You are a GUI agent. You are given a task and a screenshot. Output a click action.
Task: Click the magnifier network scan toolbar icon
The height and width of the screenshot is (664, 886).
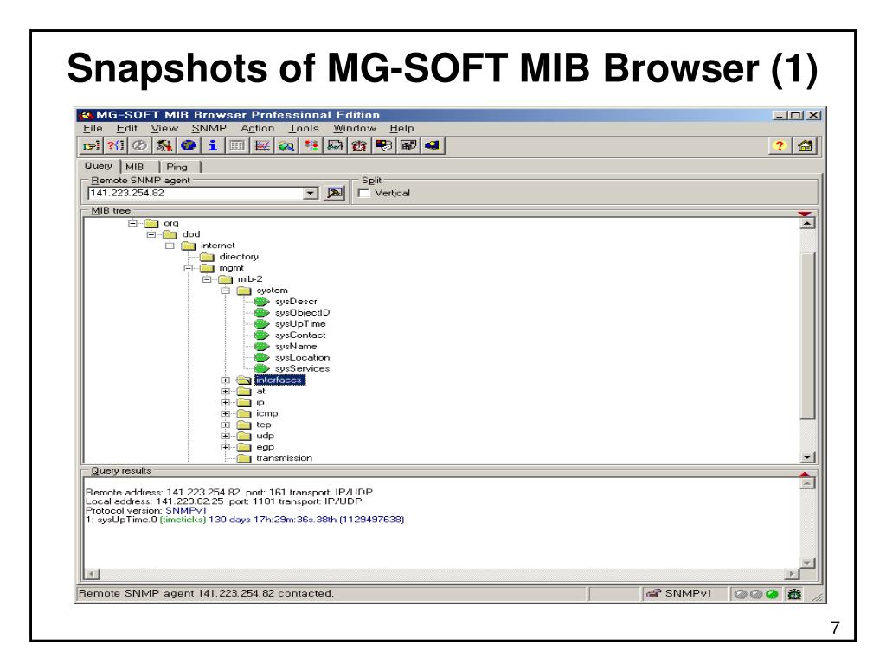286,145
